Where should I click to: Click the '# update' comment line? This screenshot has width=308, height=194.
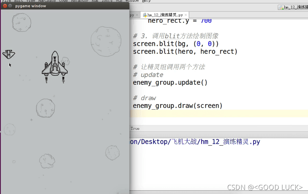pos(148,75)
